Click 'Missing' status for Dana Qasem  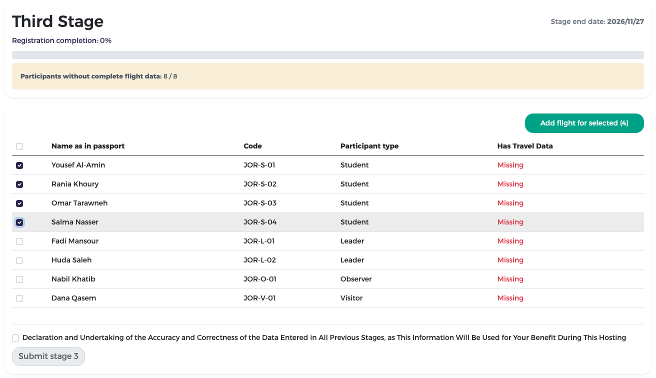[510, 298]
